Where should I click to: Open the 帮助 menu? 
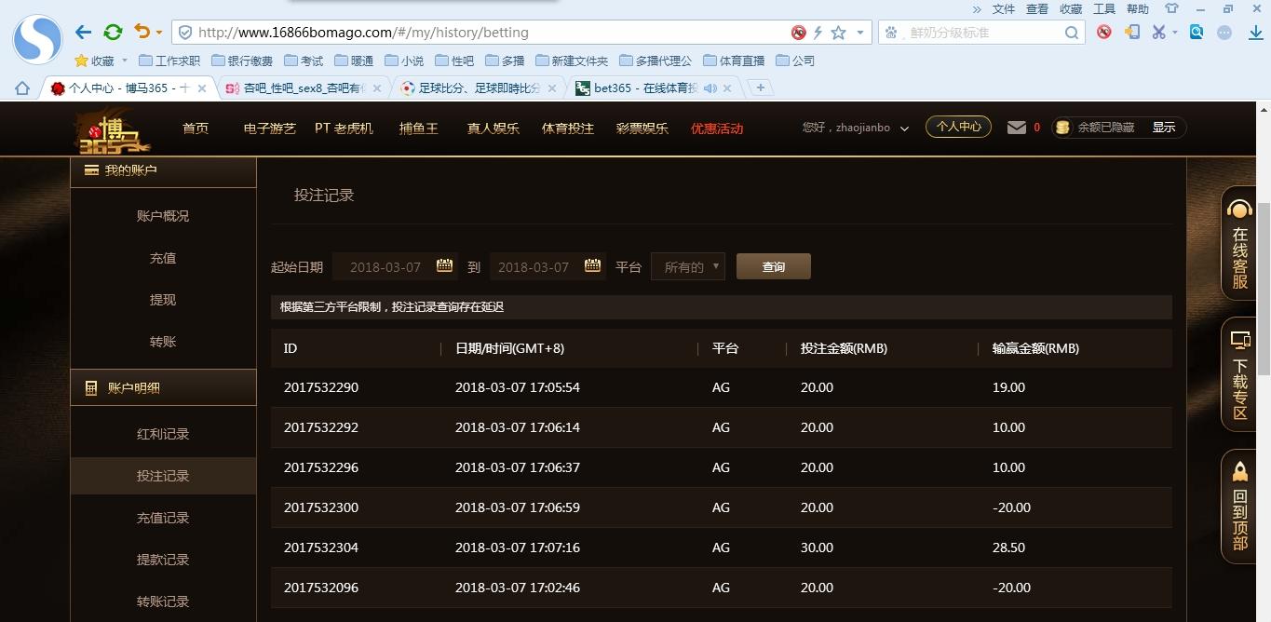point(1138,8)
